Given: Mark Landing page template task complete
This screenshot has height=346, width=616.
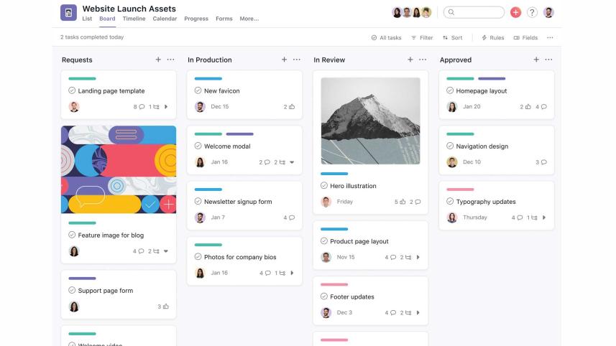Looking at the screenshot, I should coord(72,91).
